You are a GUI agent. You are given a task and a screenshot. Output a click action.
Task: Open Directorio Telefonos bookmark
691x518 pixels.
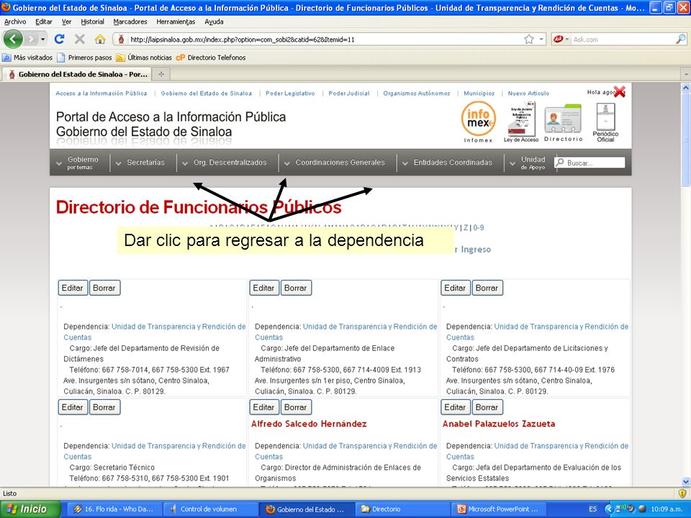pos(211,58)
